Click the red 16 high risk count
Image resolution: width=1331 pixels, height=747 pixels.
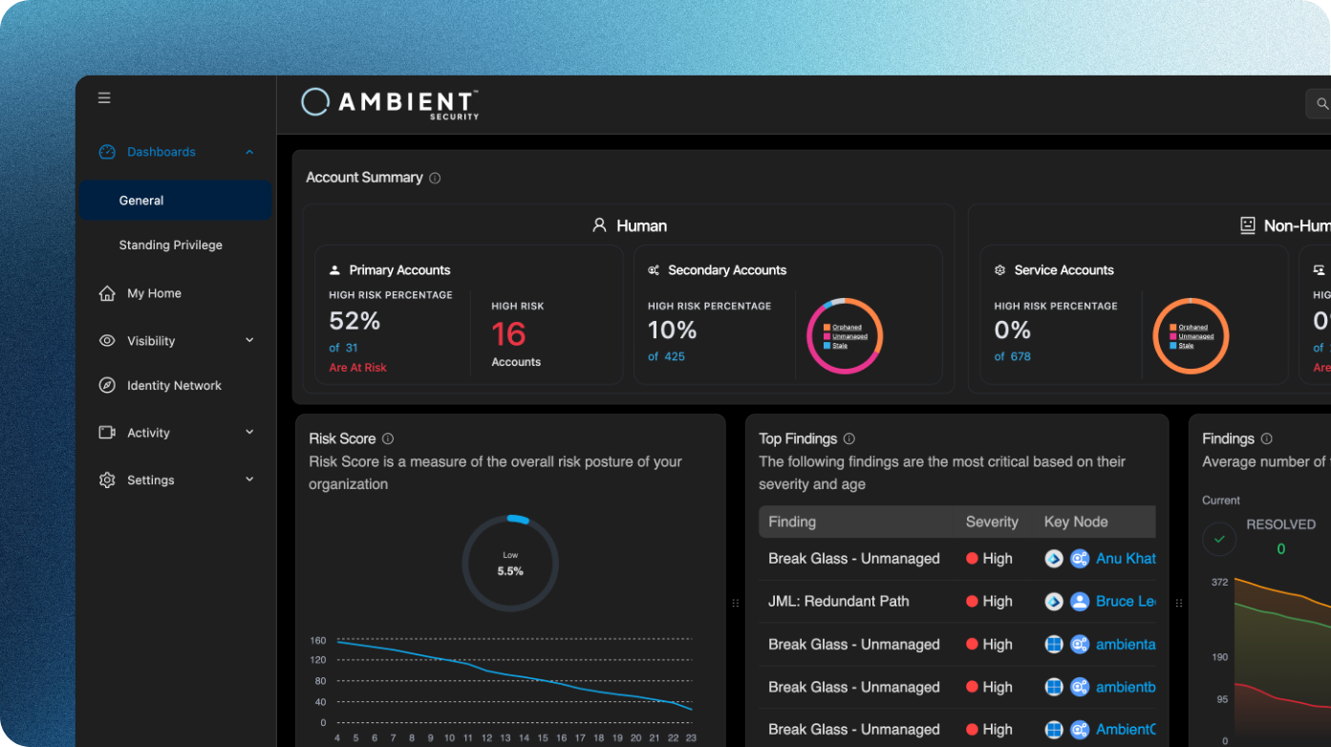pyautogui.click(x=509, y=334)
